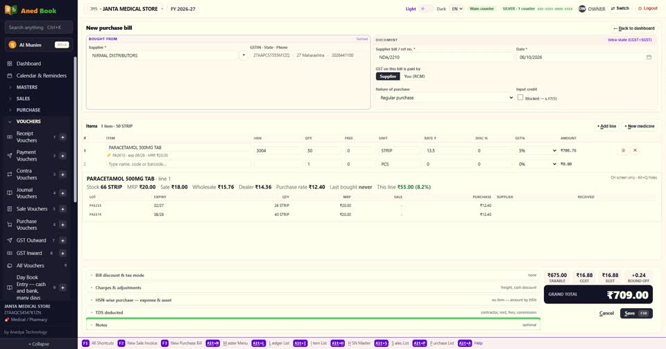Screen dimensions: 666x349
Task: Open the GST% dropdown on line 1
Action: point(536,150)
